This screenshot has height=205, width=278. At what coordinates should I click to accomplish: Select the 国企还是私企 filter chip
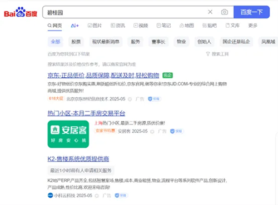tap(236, 42)
